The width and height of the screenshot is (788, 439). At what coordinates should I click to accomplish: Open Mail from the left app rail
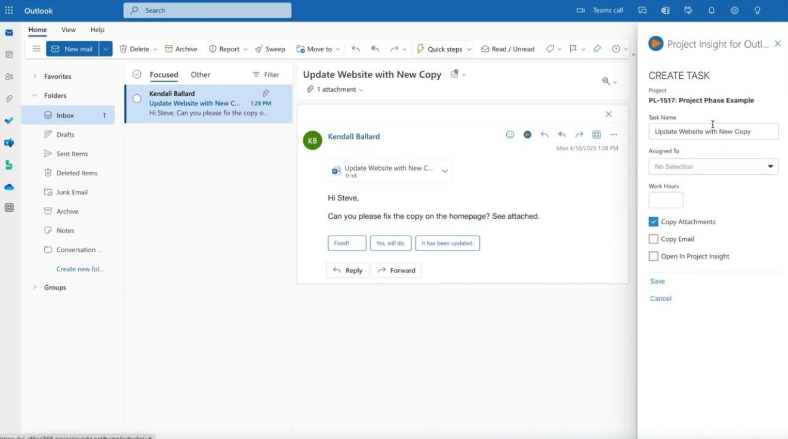(9, 32)
